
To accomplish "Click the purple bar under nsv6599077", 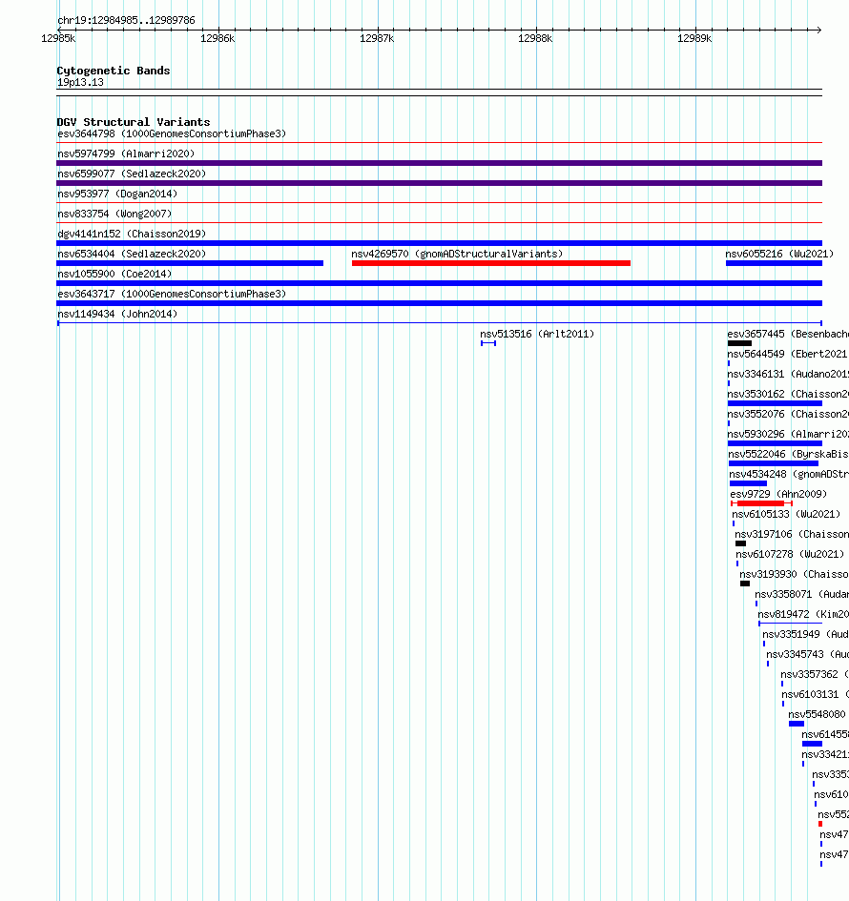I will tap(439, 183).
